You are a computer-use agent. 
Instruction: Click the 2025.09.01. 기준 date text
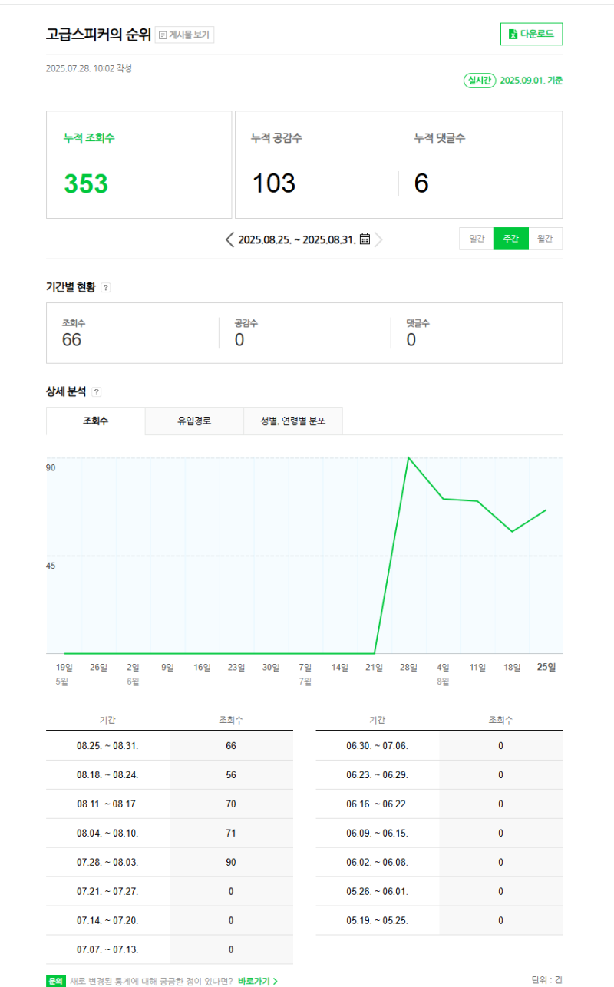point(531,81)
